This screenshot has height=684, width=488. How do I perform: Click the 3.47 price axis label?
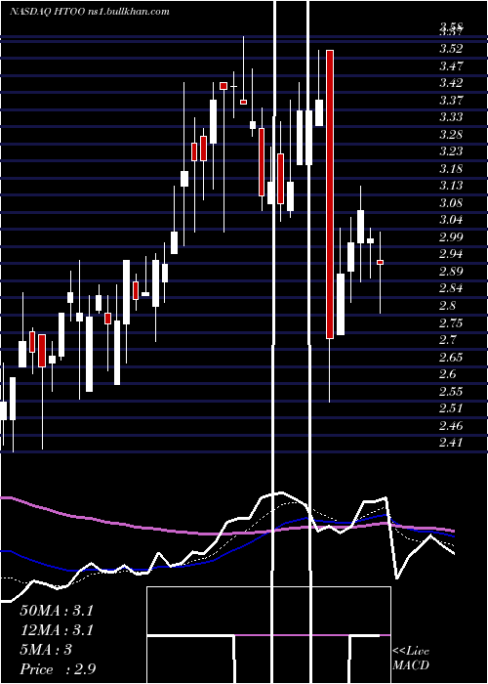coord(451,65)
